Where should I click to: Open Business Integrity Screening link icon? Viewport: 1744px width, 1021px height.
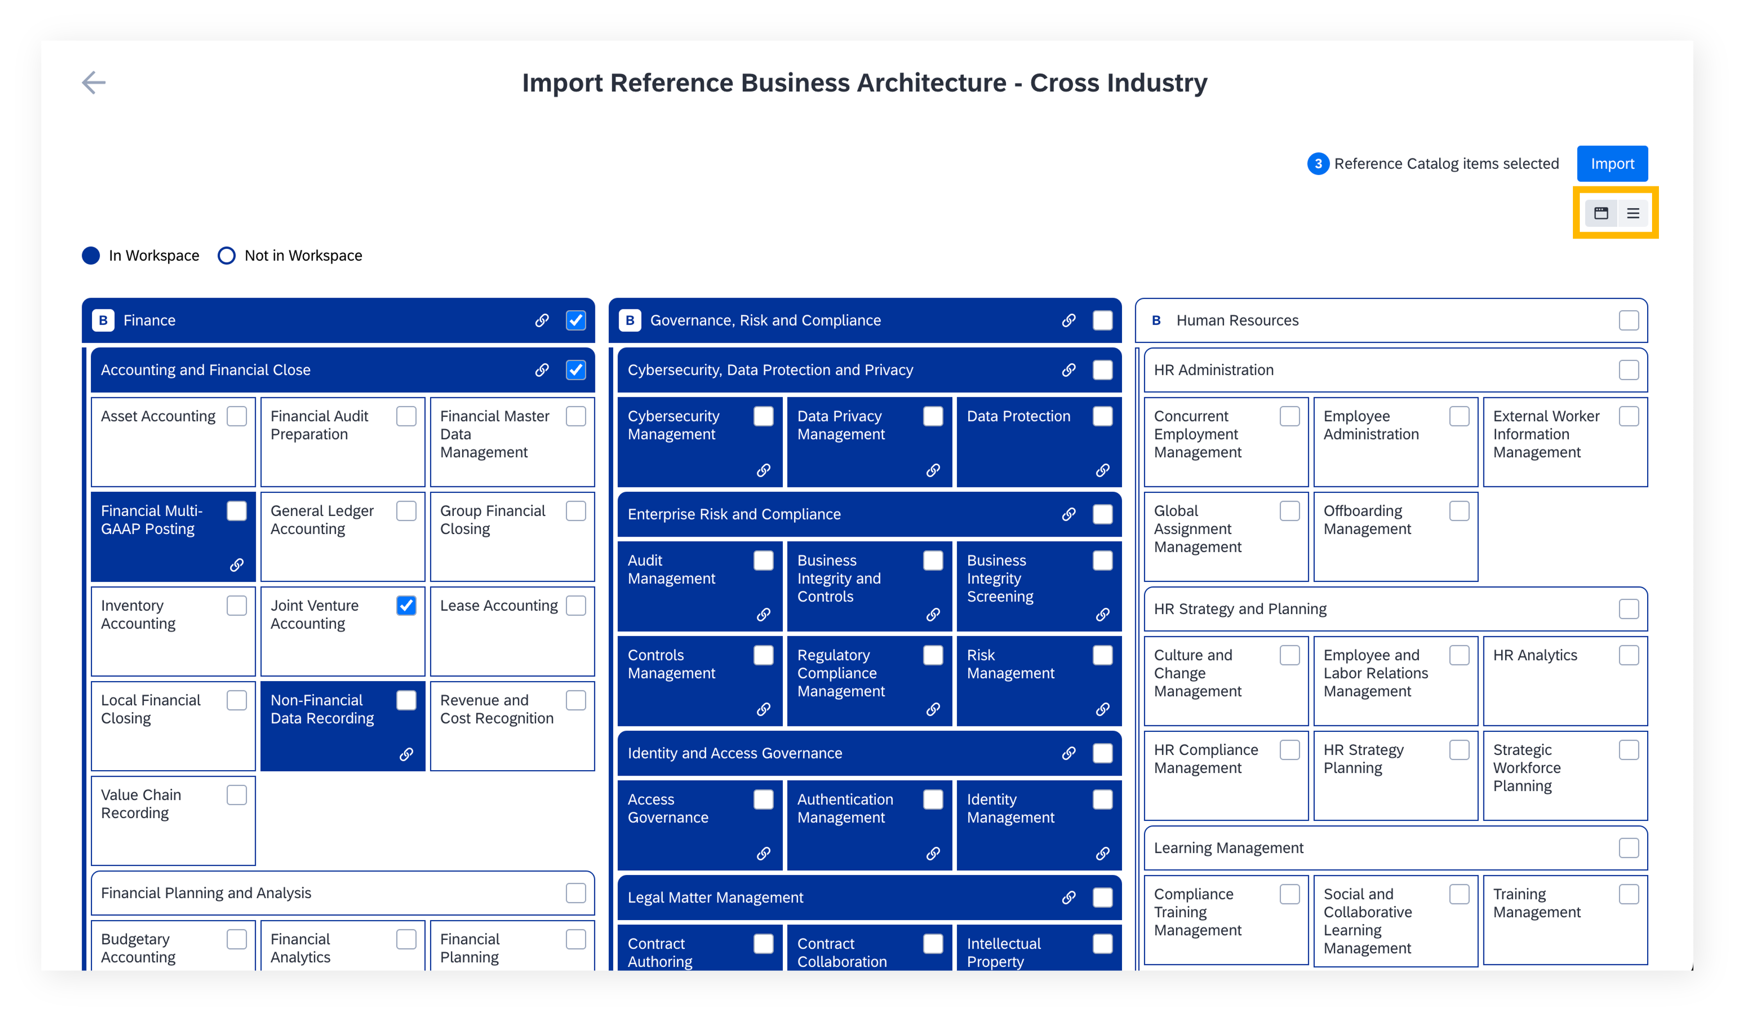1102,615
